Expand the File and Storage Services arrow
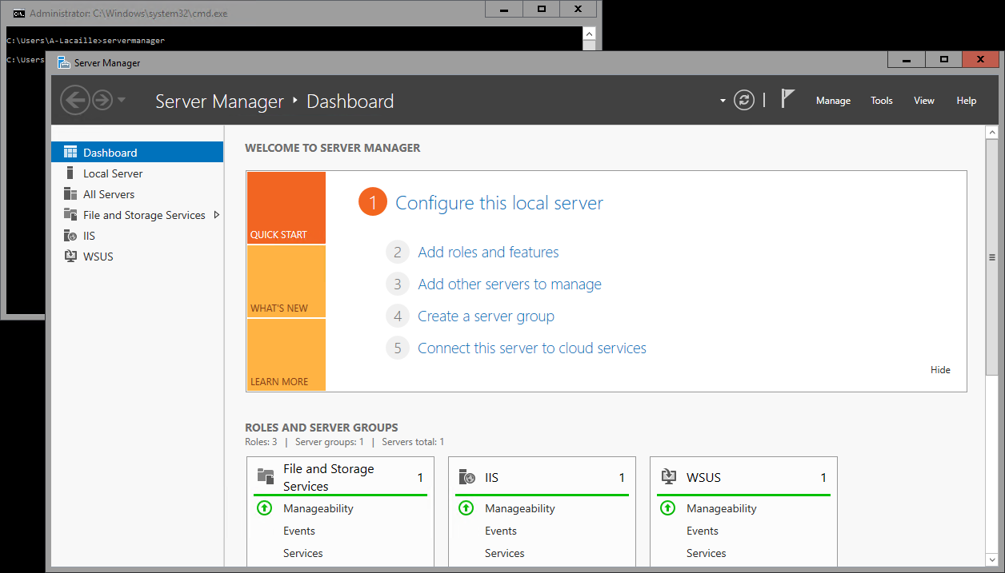The image size is (1005, 573). coord(217,215)
